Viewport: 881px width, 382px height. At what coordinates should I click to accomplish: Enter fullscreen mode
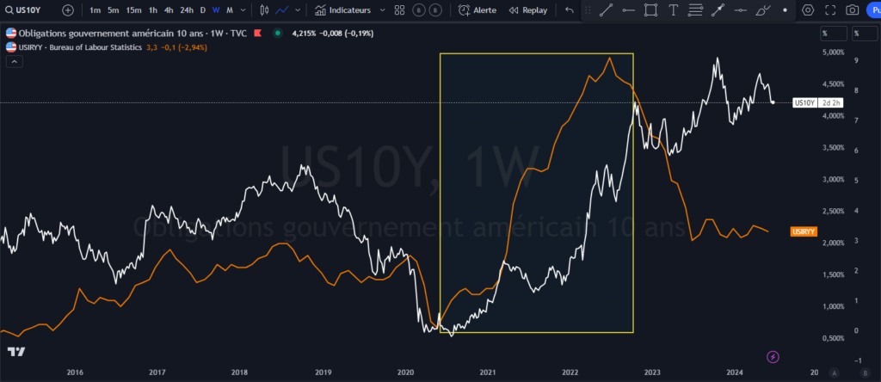pyautogui.click(x=830, y=10)
